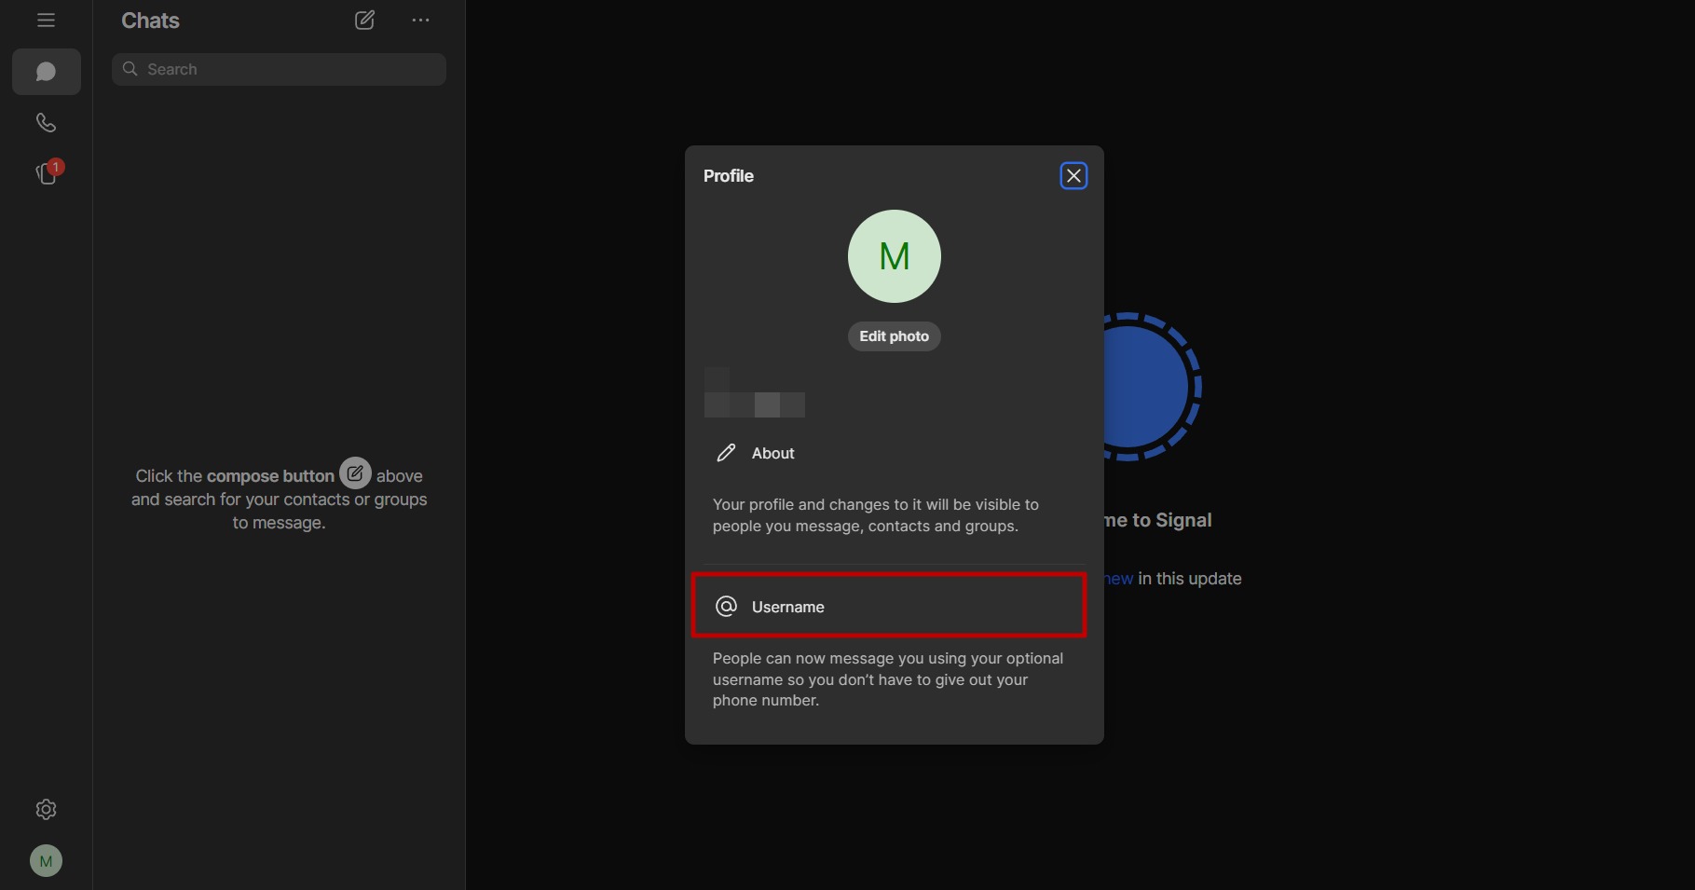Open Signal Settings via the gear icon
Screen dimensions: 1695x890
[46, 809]
